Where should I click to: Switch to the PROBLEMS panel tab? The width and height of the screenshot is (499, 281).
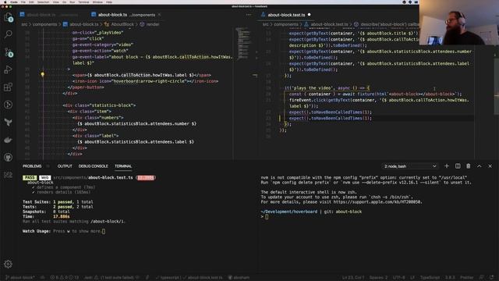[x=32, y=166]
